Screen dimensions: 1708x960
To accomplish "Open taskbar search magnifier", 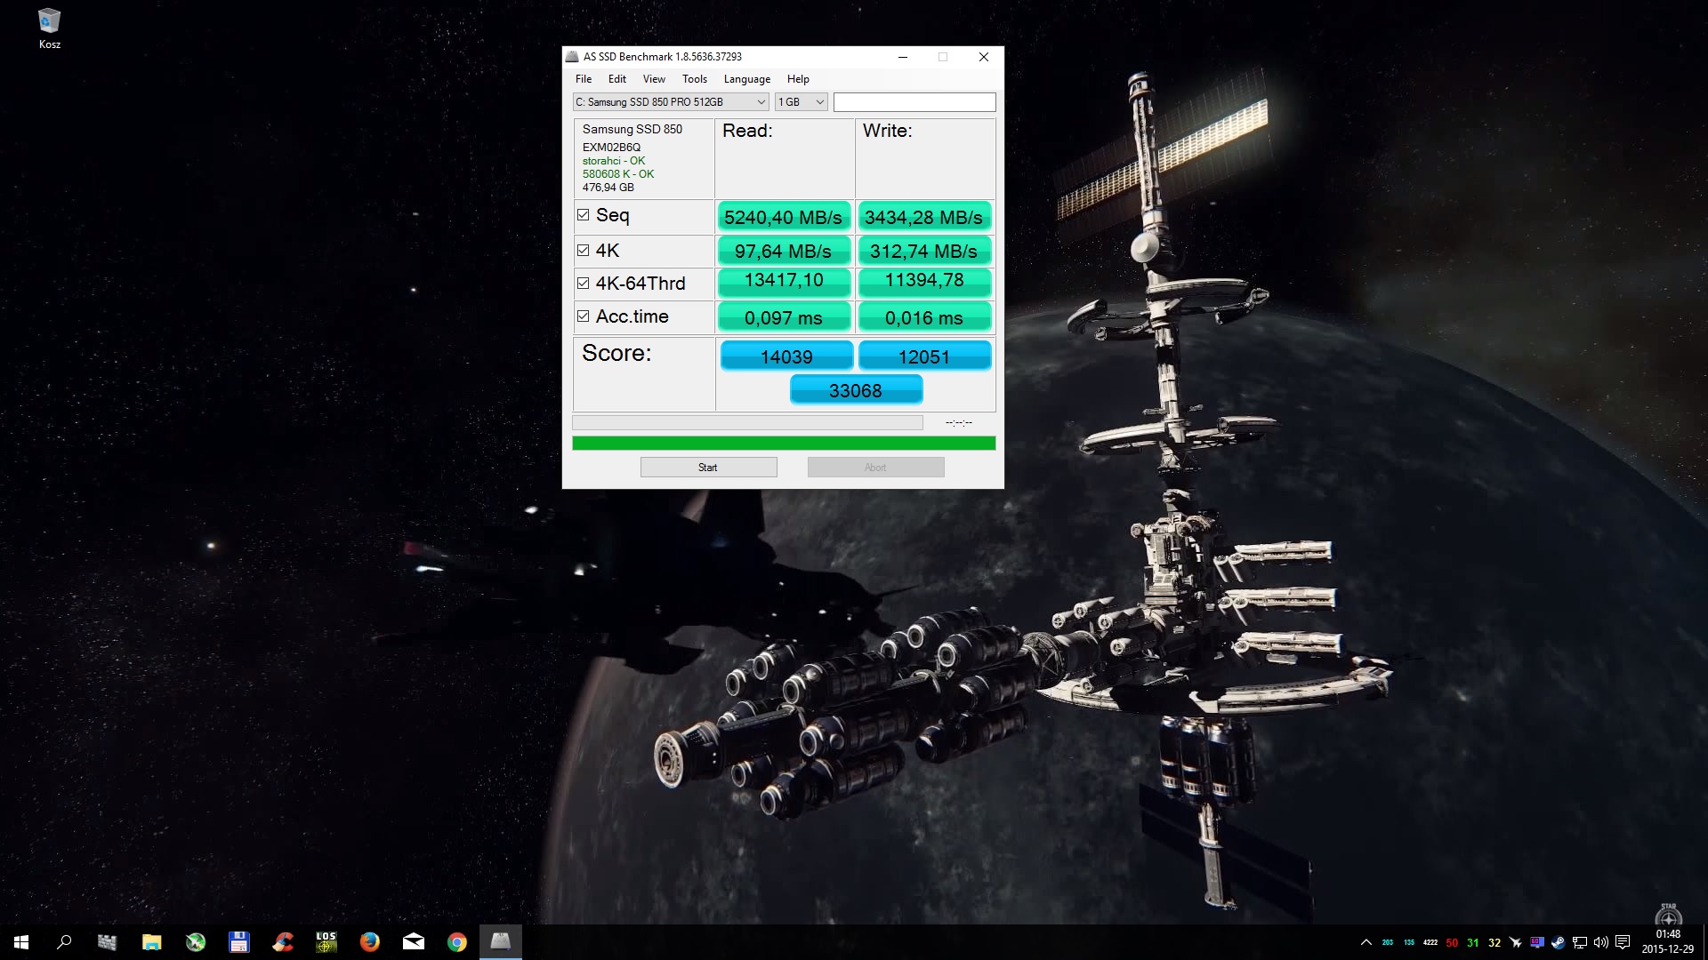I will pos(64,942).
